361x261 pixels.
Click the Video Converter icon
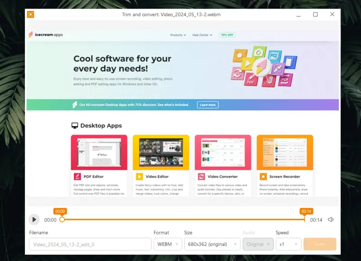201,176
